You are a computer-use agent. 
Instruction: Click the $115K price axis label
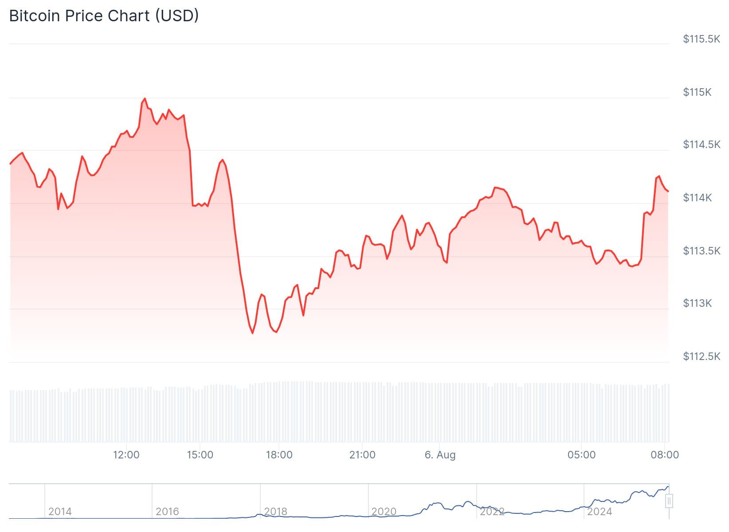pyautogui.click(x=697, y=92)
